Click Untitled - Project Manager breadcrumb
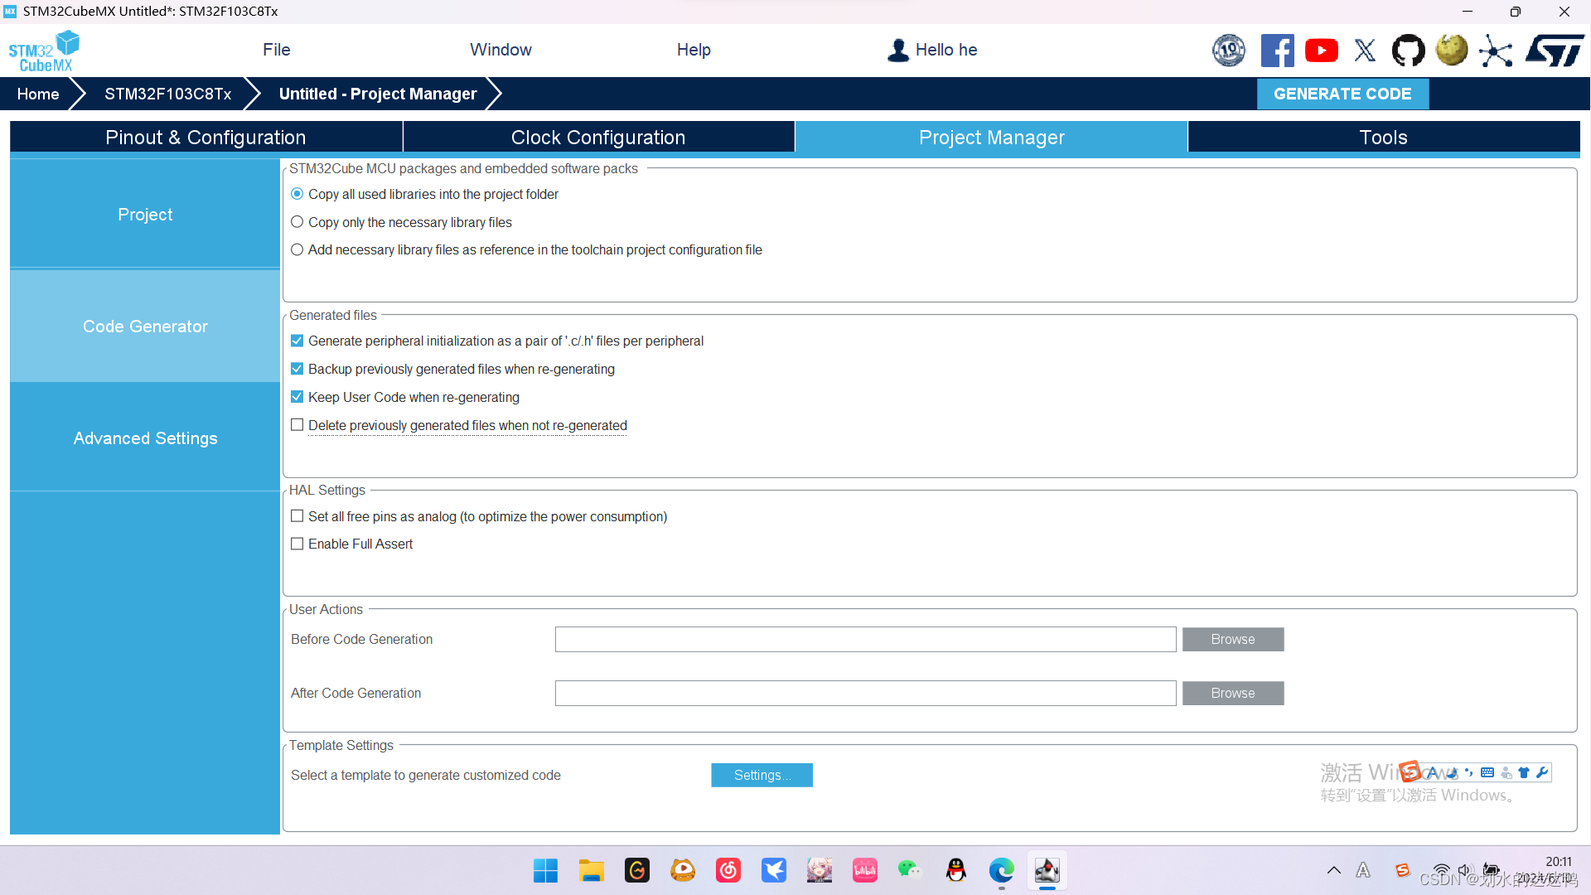Image resolution: width=1591 pixels, height=895 pixels. (x=378, y=94)
